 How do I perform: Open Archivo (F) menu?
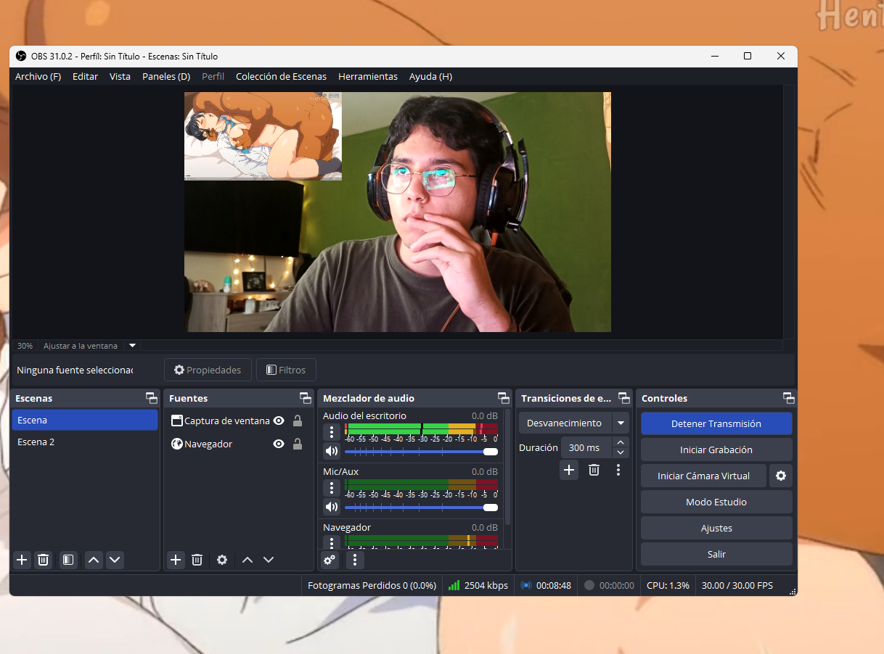click(38, 76)
